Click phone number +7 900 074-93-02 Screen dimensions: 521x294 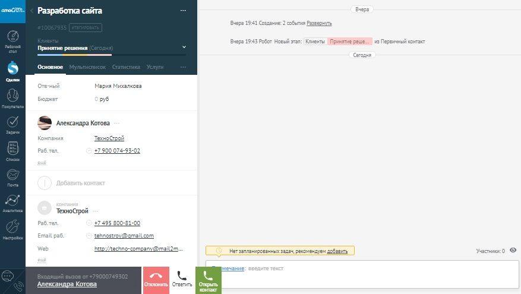[117, 151]
